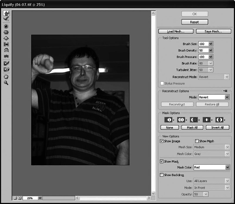
Task: Open the zoom level 25% dropdown
Action: (40, 198)
